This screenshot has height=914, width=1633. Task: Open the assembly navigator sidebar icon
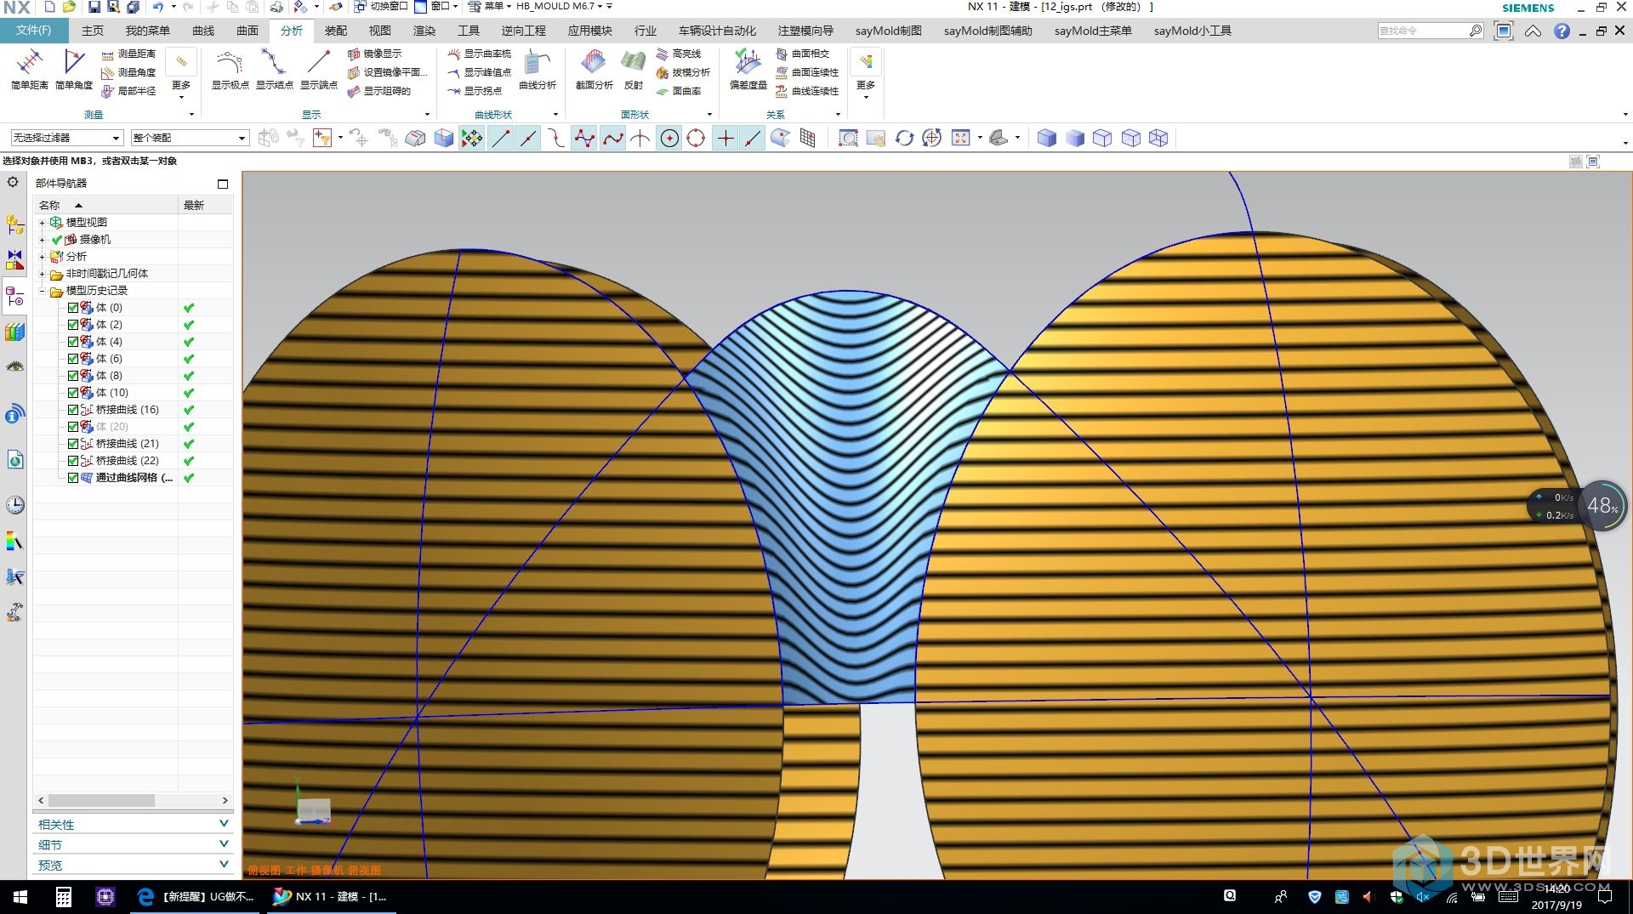14,224
